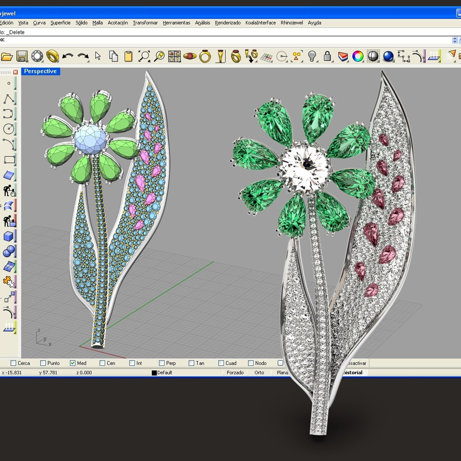The image size is (461, 461).
Task: Open the Rhinojewel menu
Action: click(x=292, y=23)
